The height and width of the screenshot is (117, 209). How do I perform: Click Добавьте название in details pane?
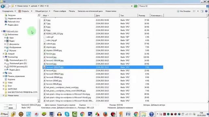coord(125,108)
